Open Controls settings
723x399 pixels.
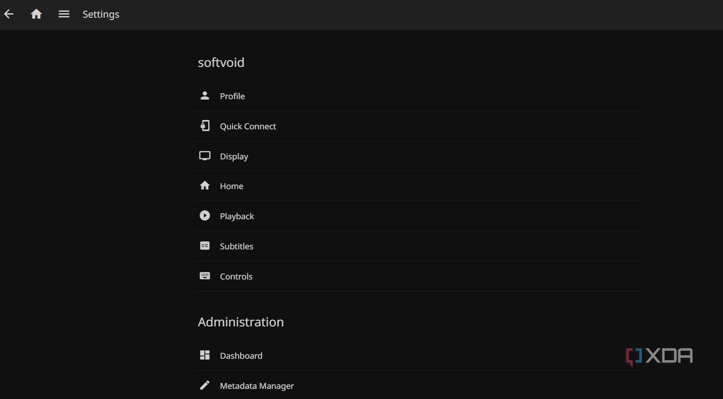click(417, 276)
